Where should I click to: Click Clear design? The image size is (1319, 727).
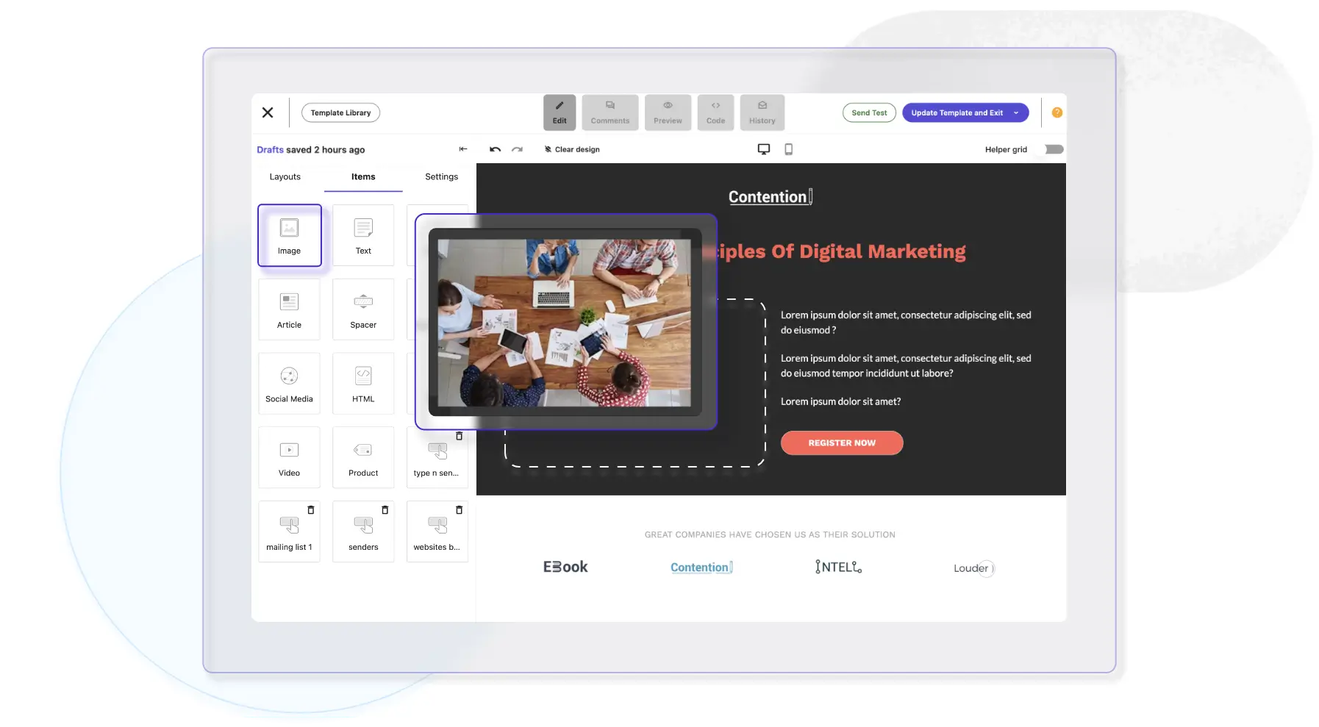(x=572, y=149)
